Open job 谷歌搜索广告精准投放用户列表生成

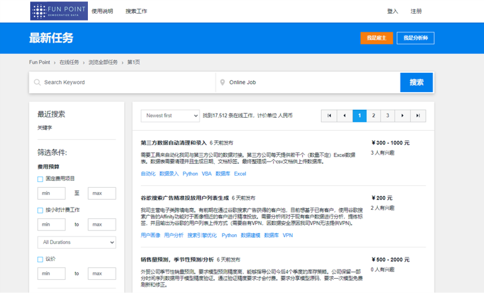pos(185,198)
